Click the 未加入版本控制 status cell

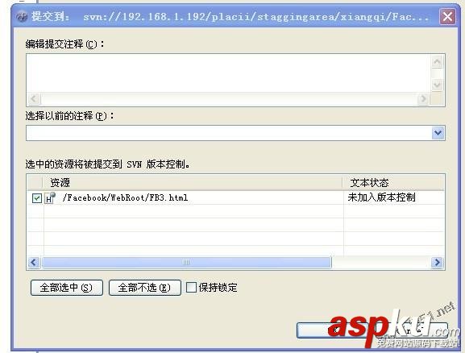click(x=381, y=197)
